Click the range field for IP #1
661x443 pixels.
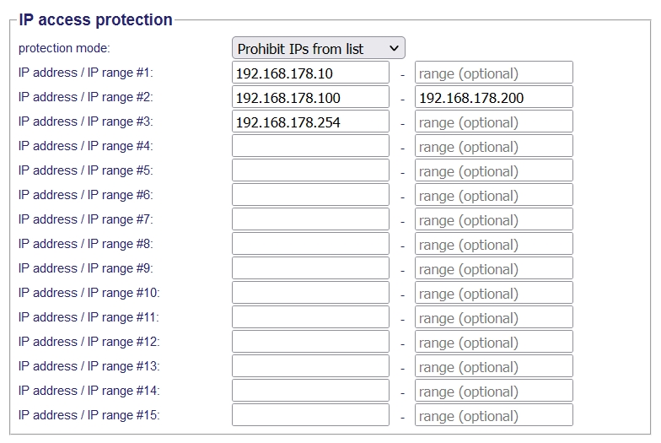[x=493, y=73]
